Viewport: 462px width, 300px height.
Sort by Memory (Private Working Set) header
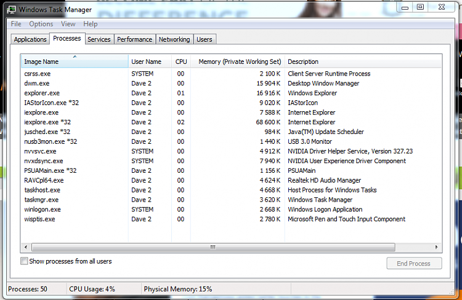pos(238,61)
